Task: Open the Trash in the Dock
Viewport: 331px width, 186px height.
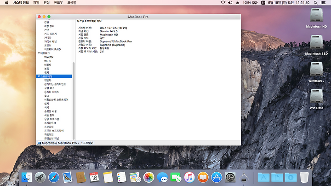Action: [304, 177]
